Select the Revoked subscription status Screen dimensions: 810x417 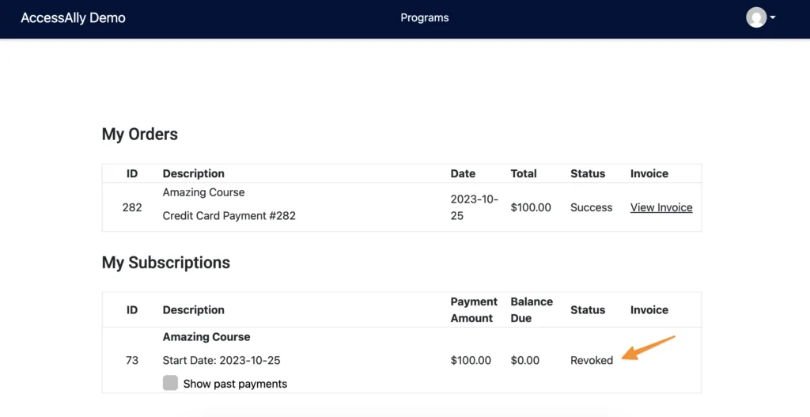[x=591, y=360]
